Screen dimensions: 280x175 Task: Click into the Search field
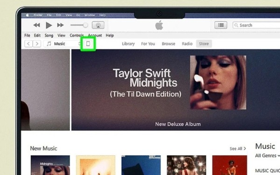(256, 25)
